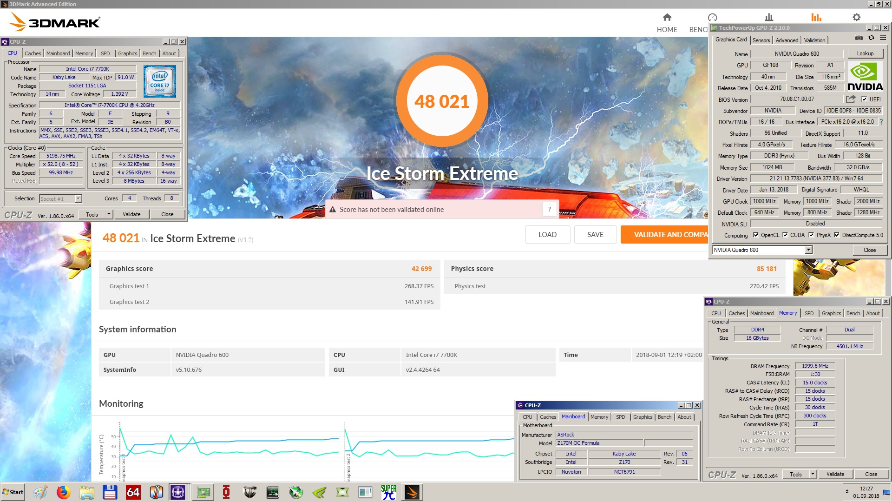Click Validate in top-left CPU-Z window
Image resolution: width=892 pixels, height=502 pixels.
[131, 214]
